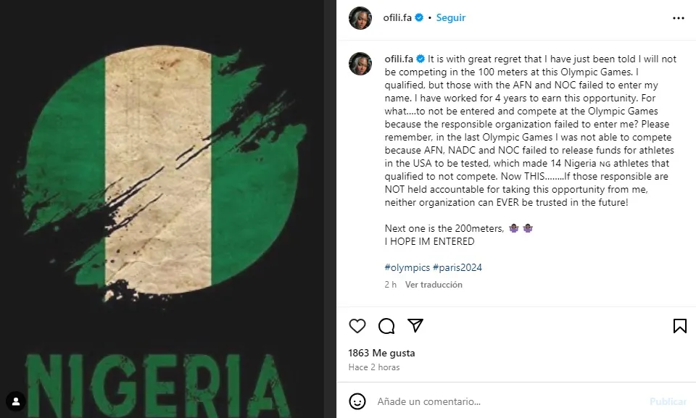The width and height of the screenshot is (696, 418).
Task: Open ofili.fa profile picture in header
Action: [x=360, y=18]
